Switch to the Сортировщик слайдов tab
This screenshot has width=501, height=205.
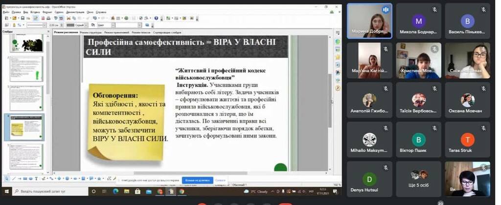[x=167, y=32]
